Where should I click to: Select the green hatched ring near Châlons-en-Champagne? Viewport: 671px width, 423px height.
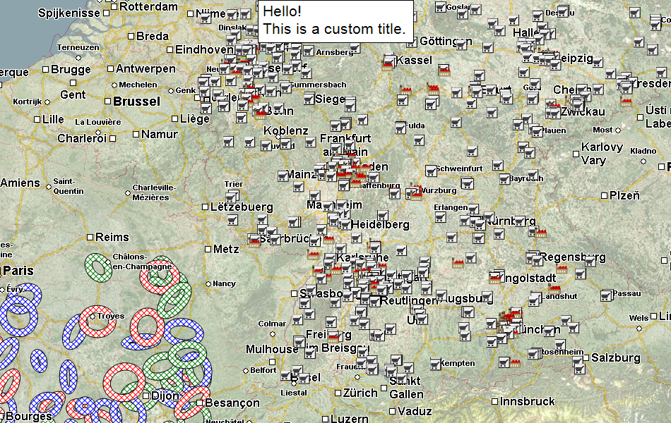coord(97,266)
